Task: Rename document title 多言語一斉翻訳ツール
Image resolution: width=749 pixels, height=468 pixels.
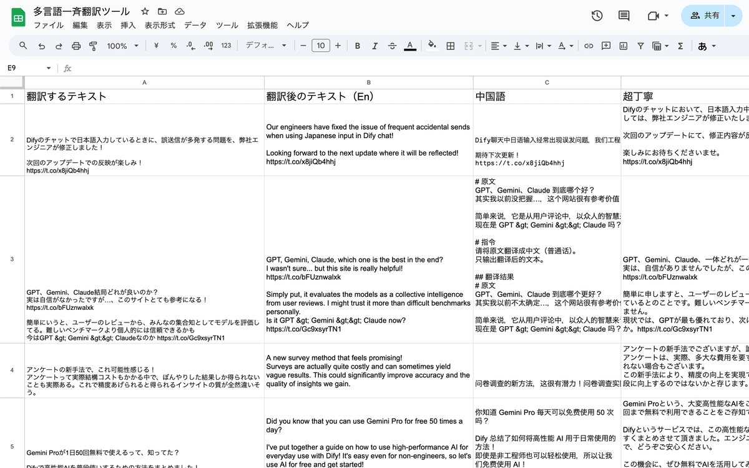Action: tap(82, 11)
